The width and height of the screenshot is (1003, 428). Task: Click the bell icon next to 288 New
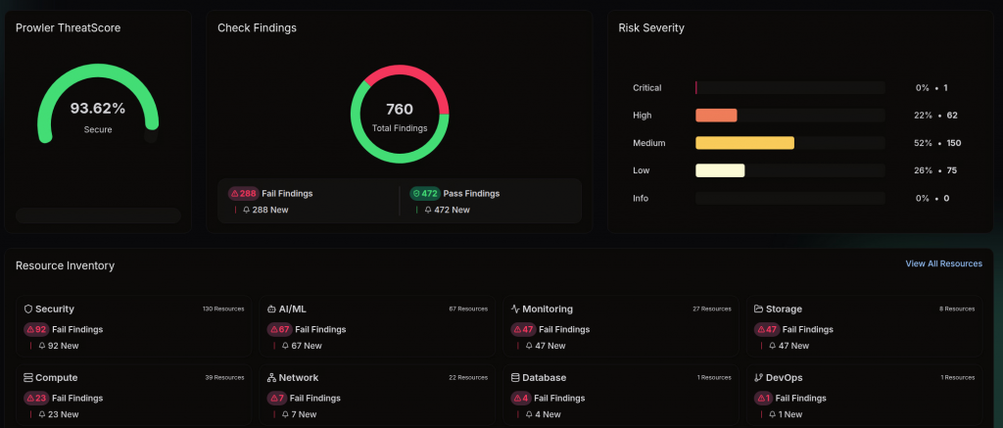click(246, 210)
